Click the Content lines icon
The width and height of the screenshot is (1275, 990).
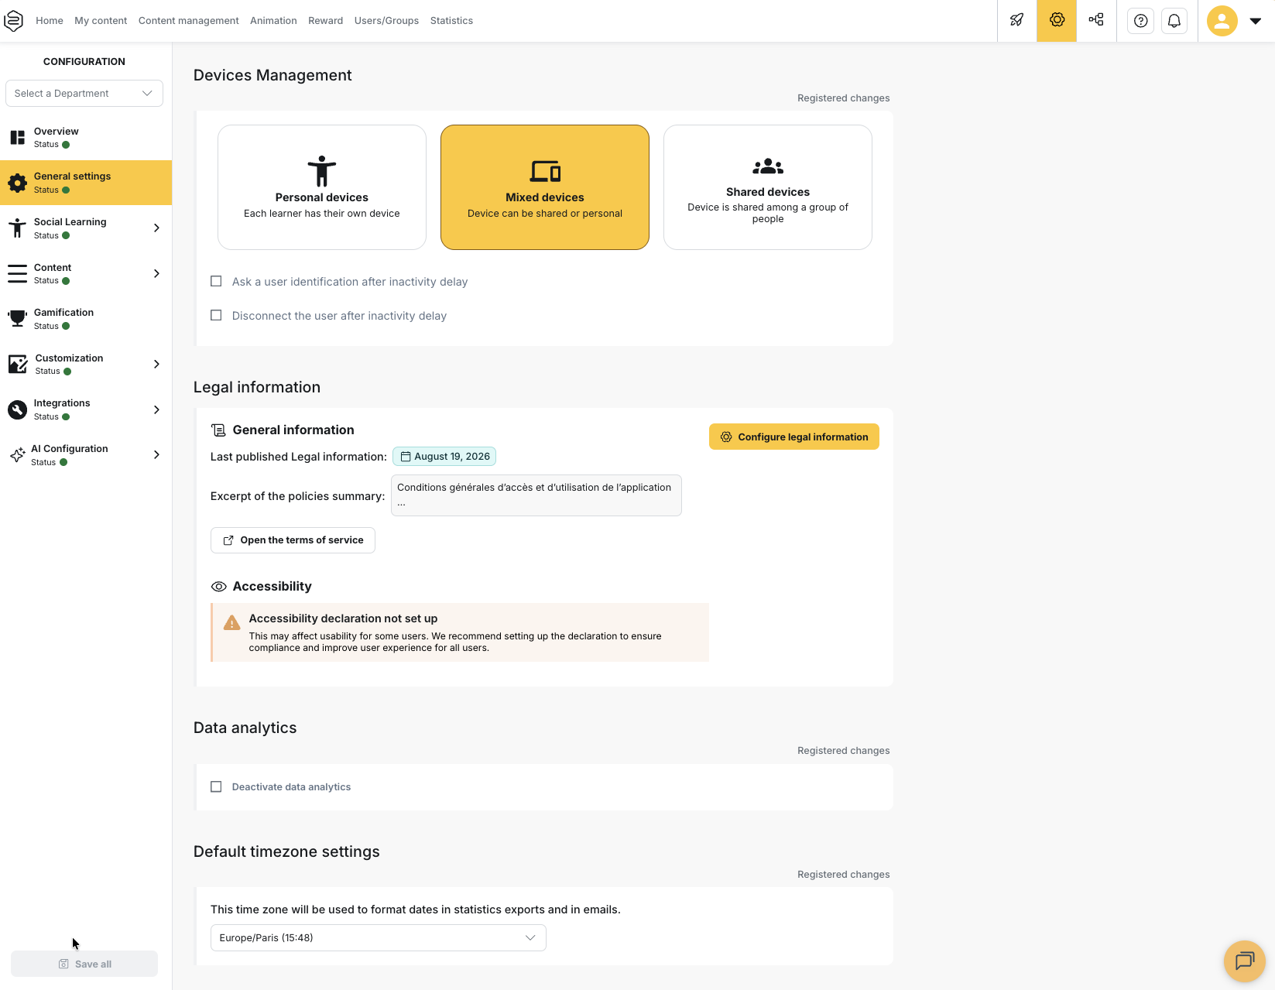17,274
